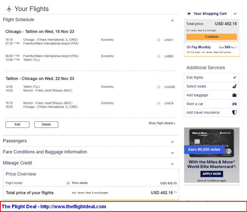
Task: Toggle the Your Shopping Cart chevron
Action: click(x=235, y=14)
